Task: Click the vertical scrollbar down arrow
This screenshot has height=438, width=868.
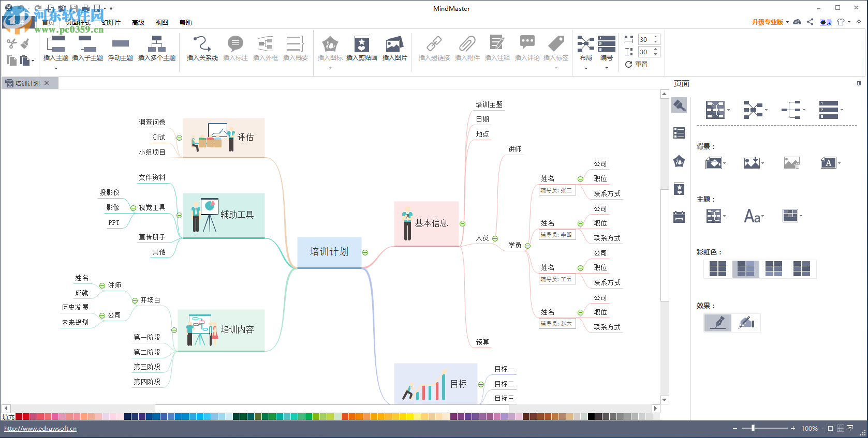Action: tap(665, 400)
